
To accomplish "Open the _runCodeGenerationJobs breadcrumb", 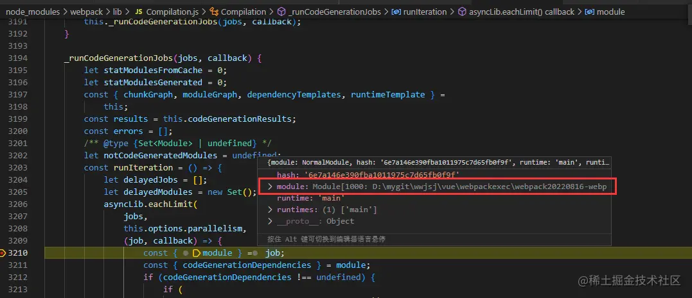I will [335, 12].
